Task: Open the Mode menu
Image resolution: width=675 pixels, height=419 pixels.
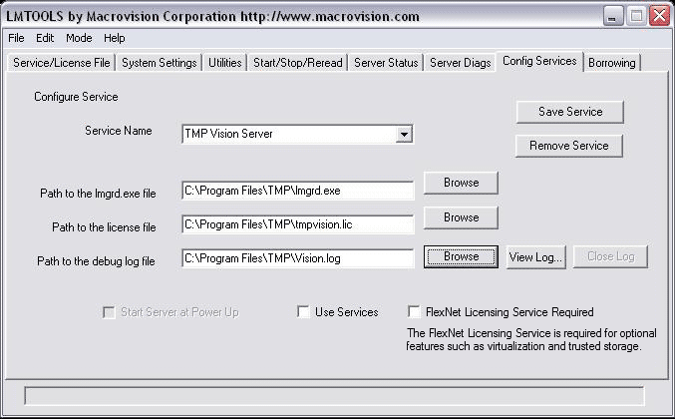Action: click(79, 38)
